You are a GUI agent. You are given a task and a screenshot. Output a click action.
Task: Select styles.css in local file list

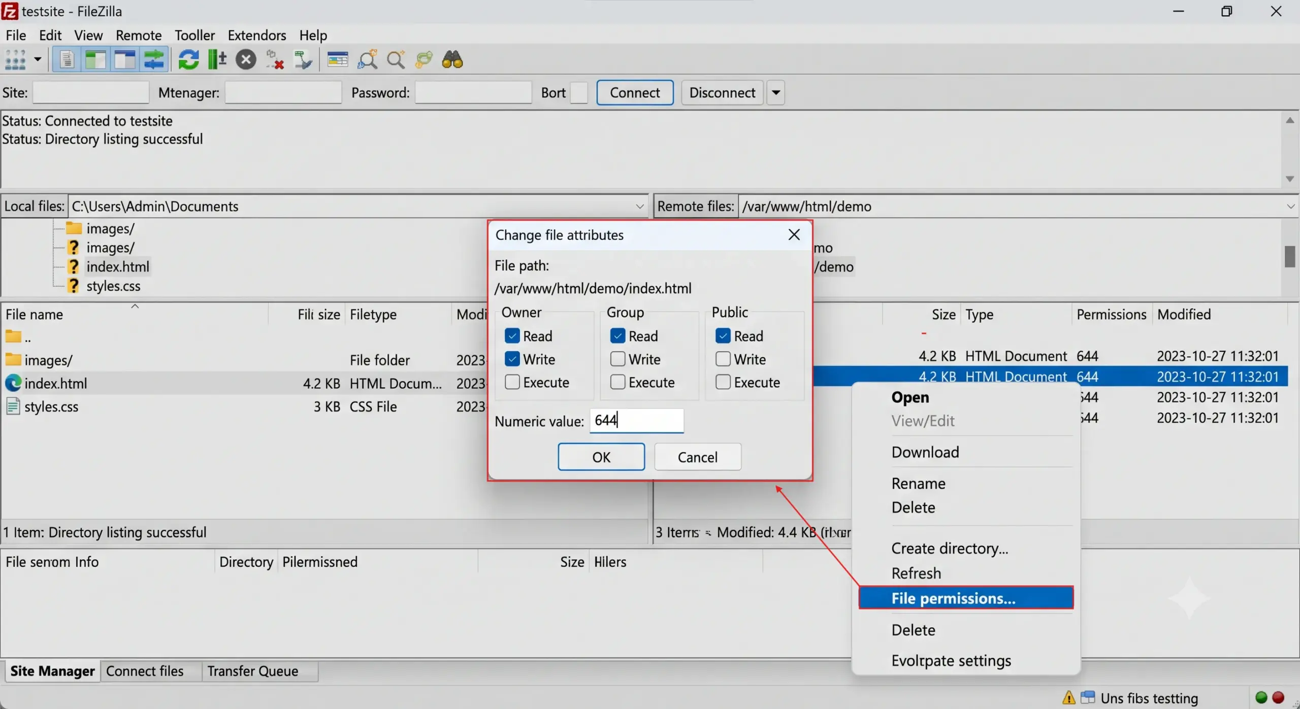coord(51,407)
